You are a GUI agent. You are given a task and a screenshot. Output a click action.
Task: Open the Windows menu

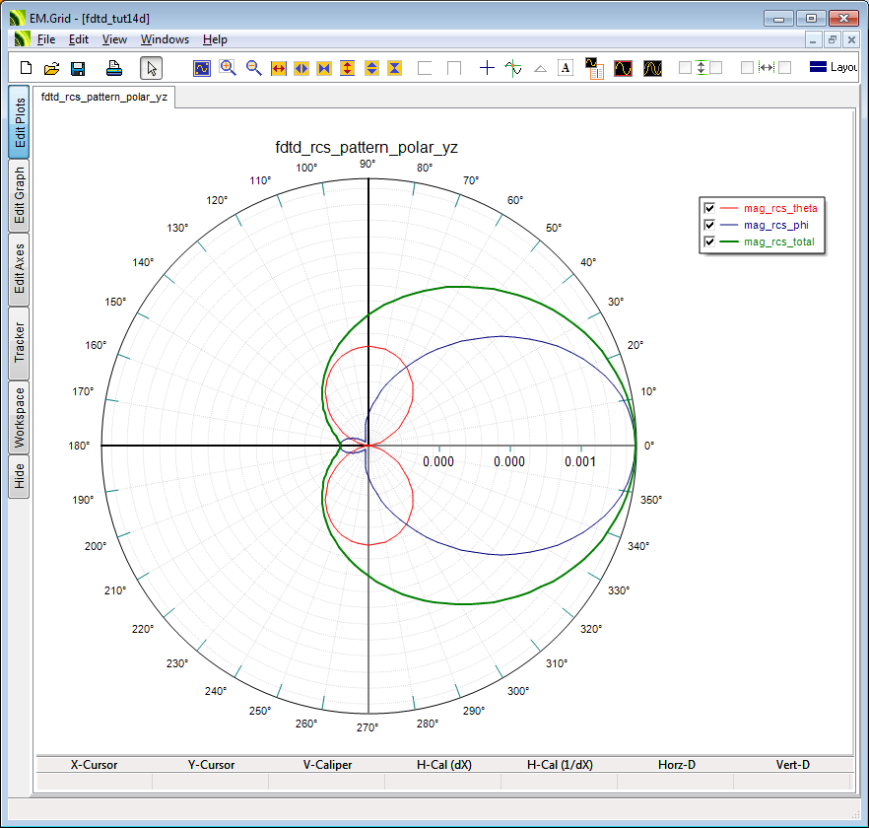pos(165,39)
